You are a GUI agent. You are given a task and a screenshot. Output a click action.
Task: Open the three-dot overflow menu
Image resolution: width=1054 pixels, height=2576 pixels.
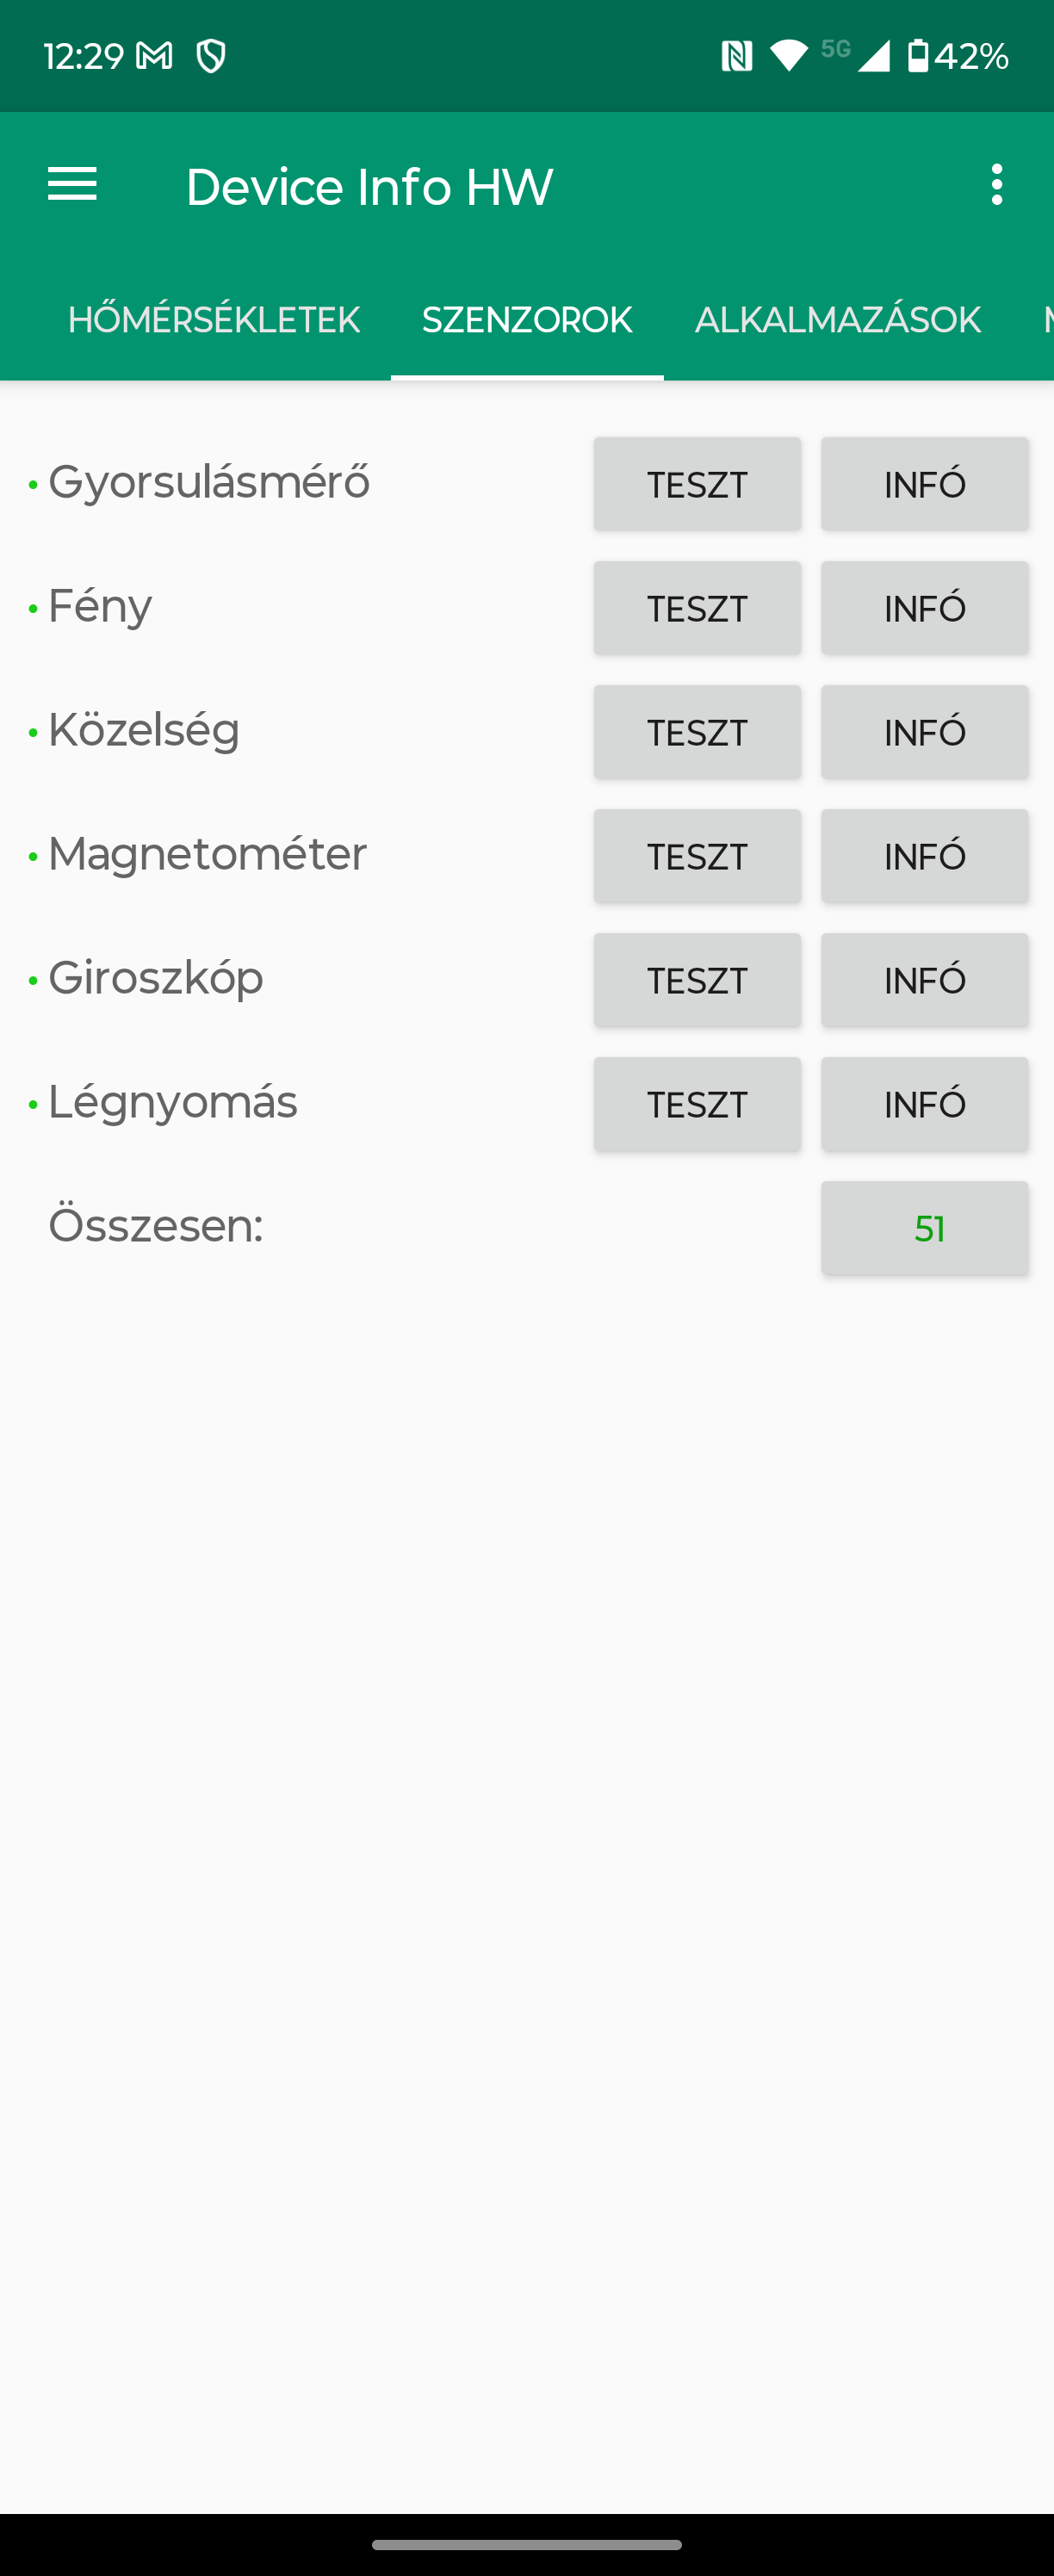pyautogui.click(x=996, y=185)
